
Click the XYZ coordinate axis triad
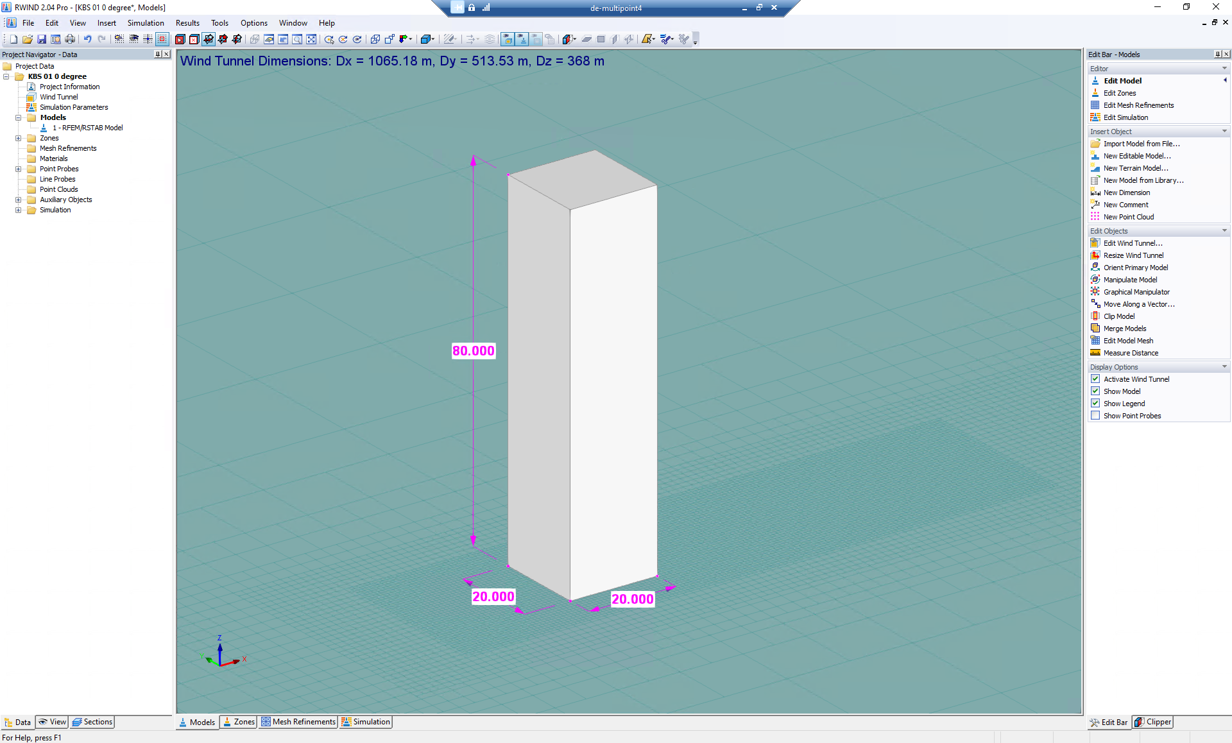(x=222, y=653)
